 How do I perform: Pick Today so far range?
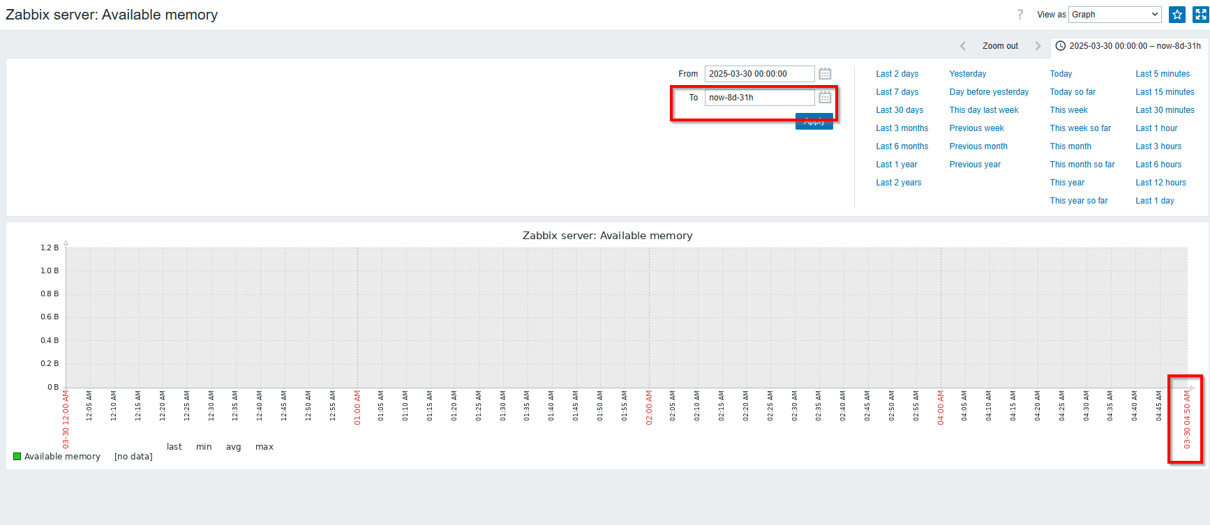pyautogui.click(x=1073, y=92)
